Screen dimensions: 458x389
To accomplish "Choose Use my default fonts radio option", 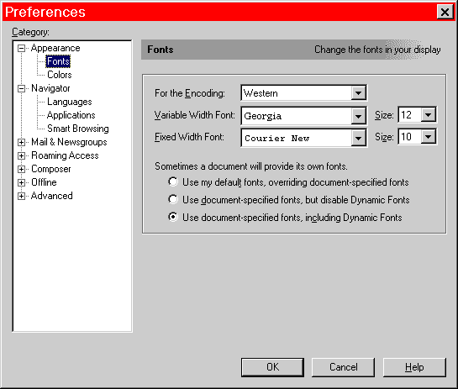I will coord(173,182).
